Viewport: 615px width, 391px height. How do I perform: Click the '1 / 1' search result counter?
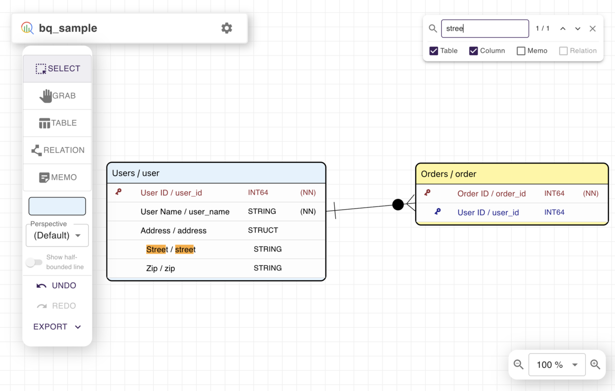coord(543,29)
